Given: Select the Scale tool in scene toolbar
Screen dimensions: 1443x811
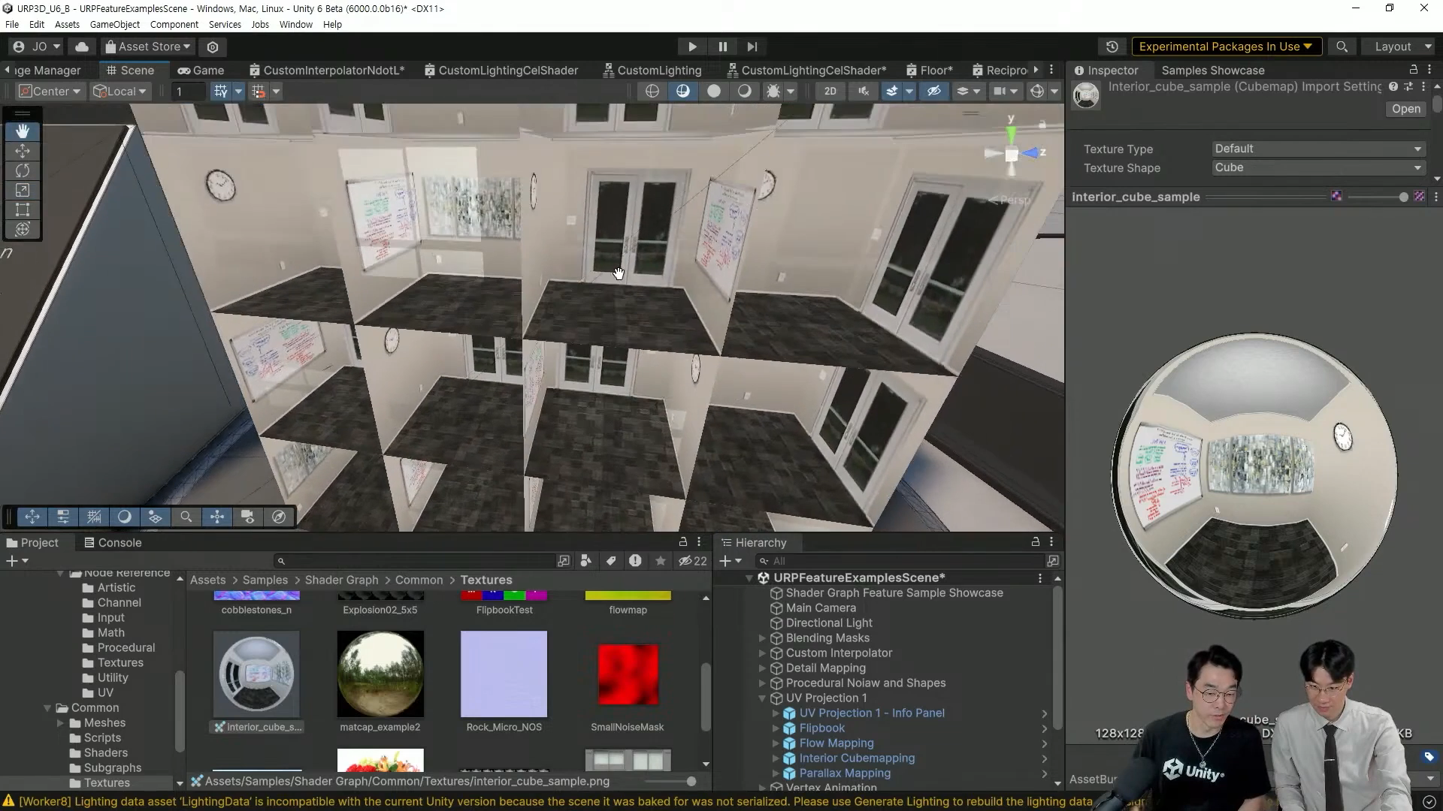Looking at the screenshot, I should point(23,190).
